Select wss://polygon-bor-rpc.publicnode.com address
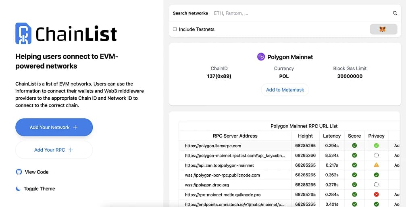Image resolution: width=406 pixels, height=207 pixels. click(222, 175)
